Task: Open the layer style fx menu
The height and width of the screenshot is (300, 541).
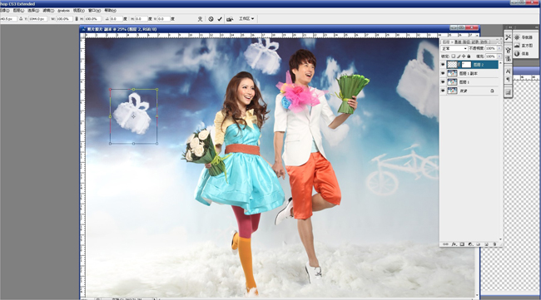Action: [454, 244]
